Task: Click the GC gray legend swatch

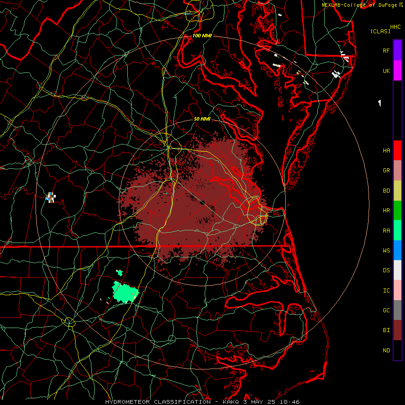Action: point(397,310)
